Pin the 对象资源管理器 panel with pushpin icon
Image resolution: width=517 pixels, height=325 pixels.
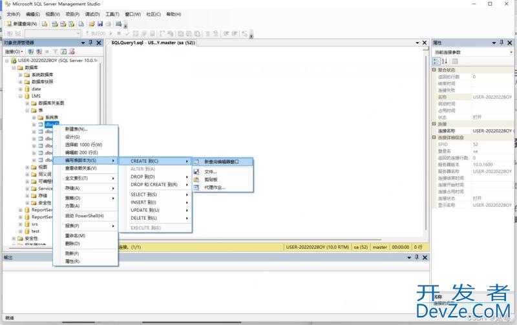click(x=90, y=43)
